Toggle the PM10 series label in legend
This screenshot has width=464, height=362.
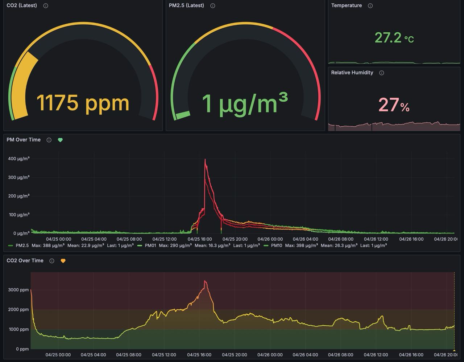pos(277,246)
